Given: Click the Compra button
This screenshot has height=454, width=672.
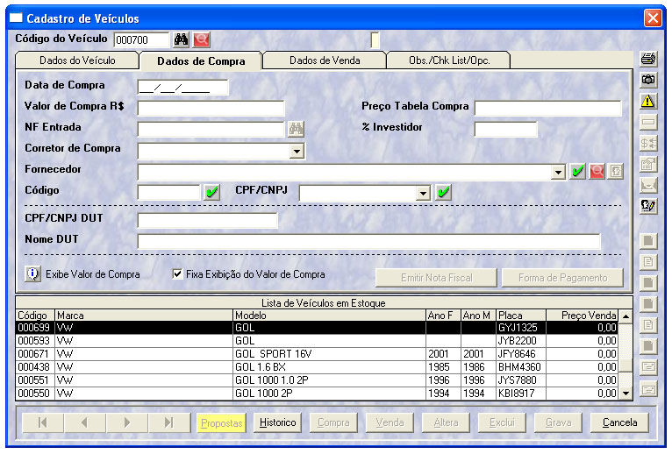Looking at the screenshot, I should coord(333,422).
